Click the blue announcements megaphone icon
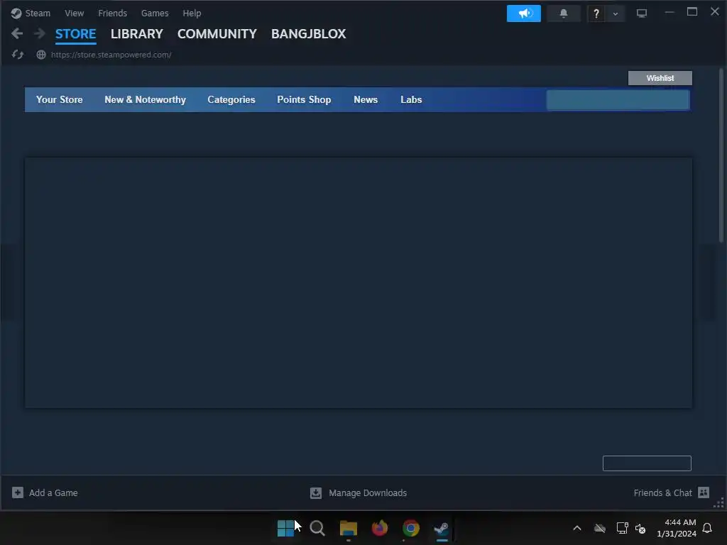Image resolution: width=727 pixels, height=545 pixels. click(524, 13)
